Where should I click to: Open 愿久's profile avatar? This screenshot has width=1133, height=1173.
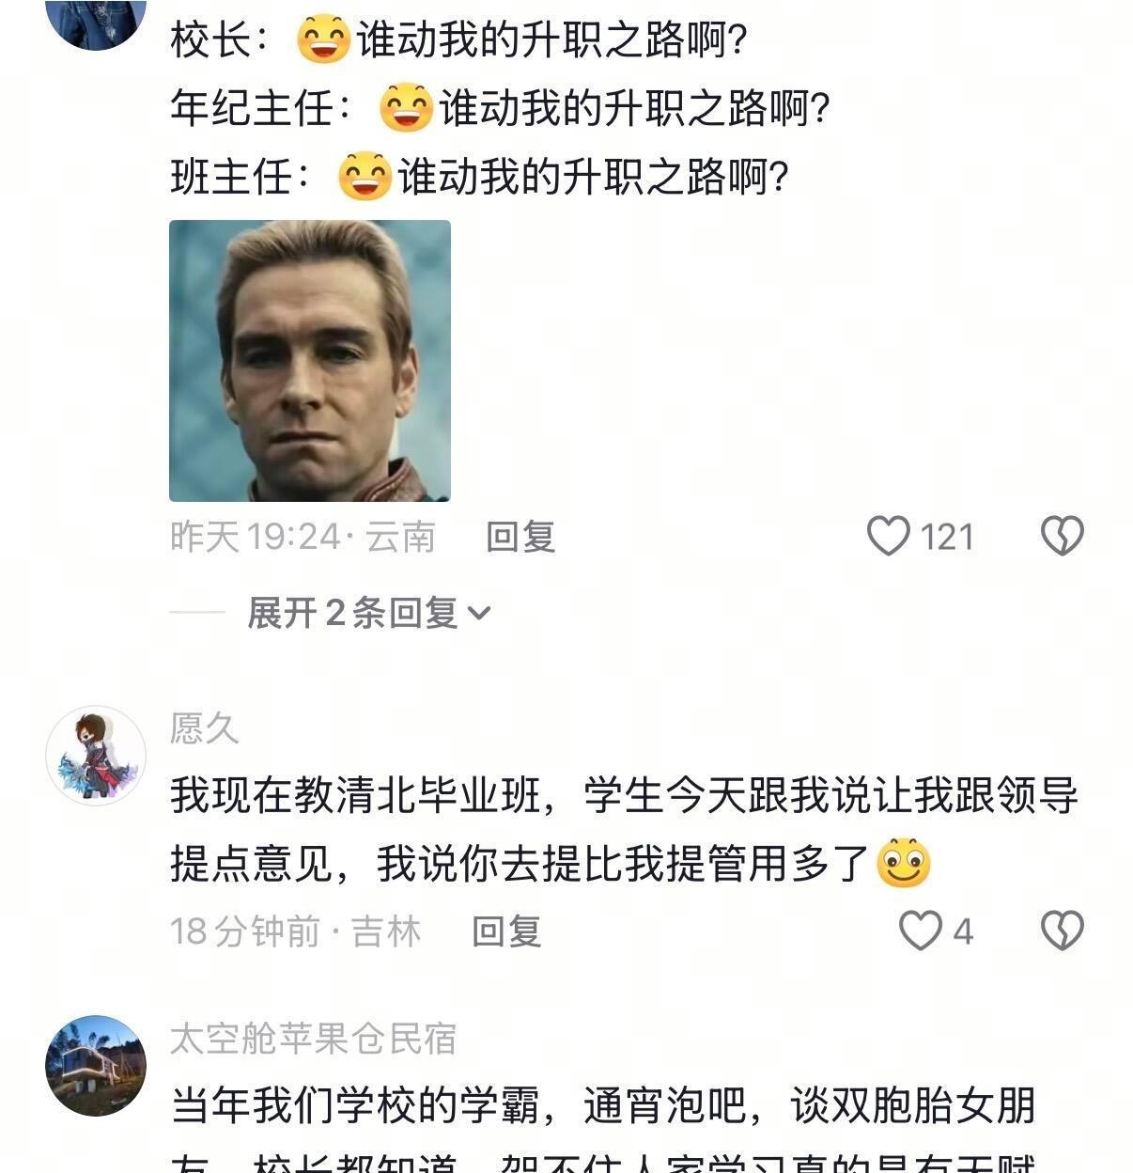tap(96, 756)
